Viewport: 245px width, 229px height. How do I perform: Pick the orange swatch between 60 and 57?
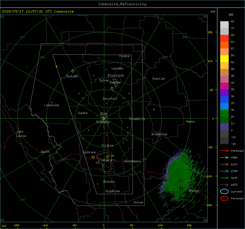(x=224, y=45)
